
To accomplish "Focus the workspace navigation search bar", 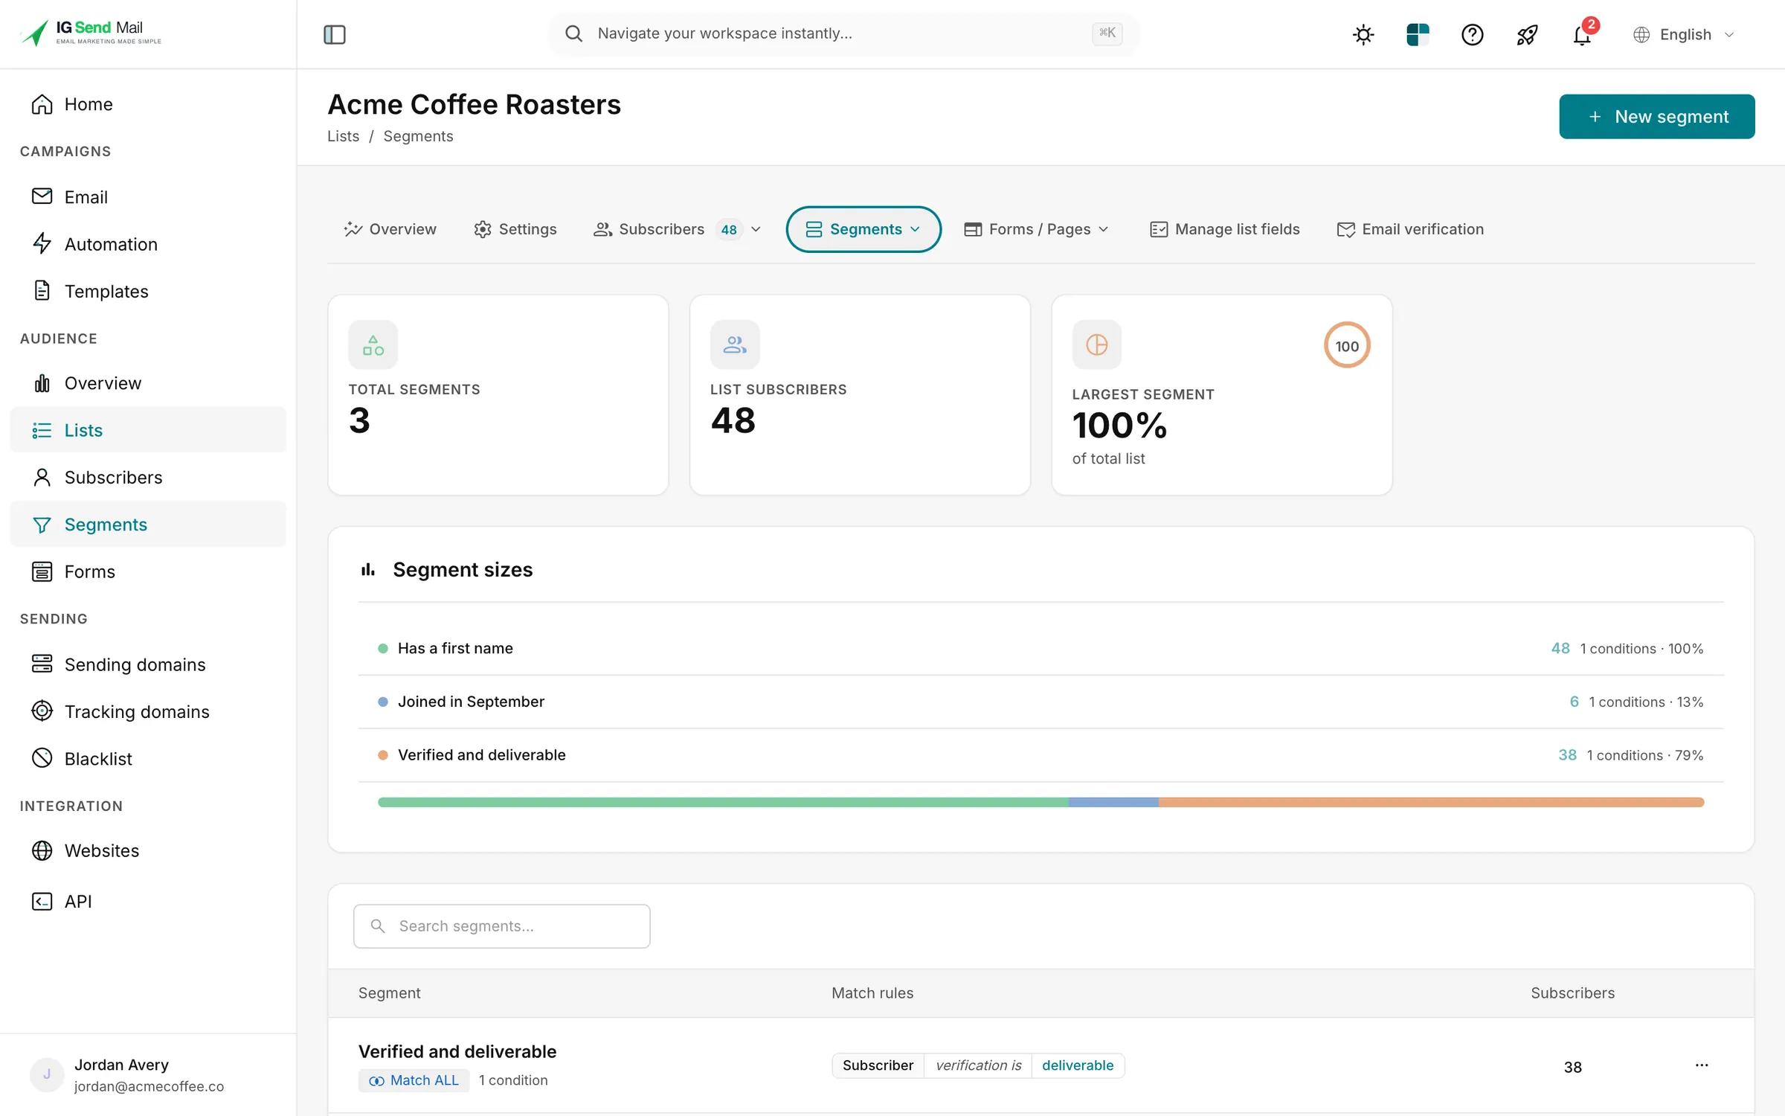I will [x=843, y=33].
